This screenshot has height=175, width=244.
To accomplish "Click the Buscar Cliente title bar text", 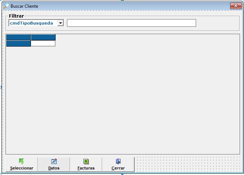I will [24, 6].
